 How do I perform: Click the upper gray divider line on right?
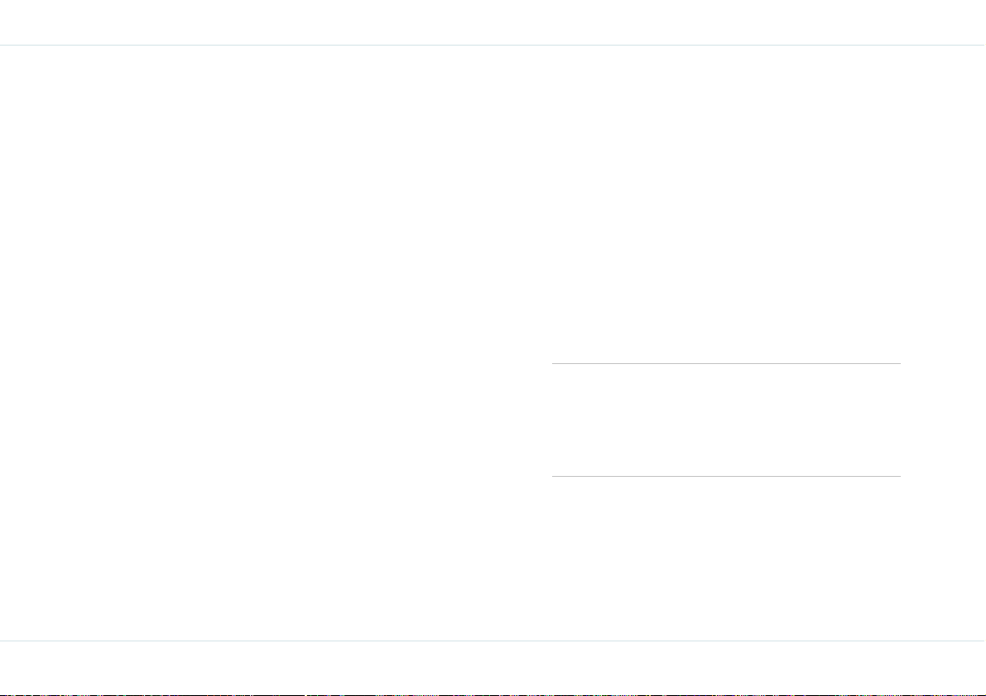tap(726, 363)
